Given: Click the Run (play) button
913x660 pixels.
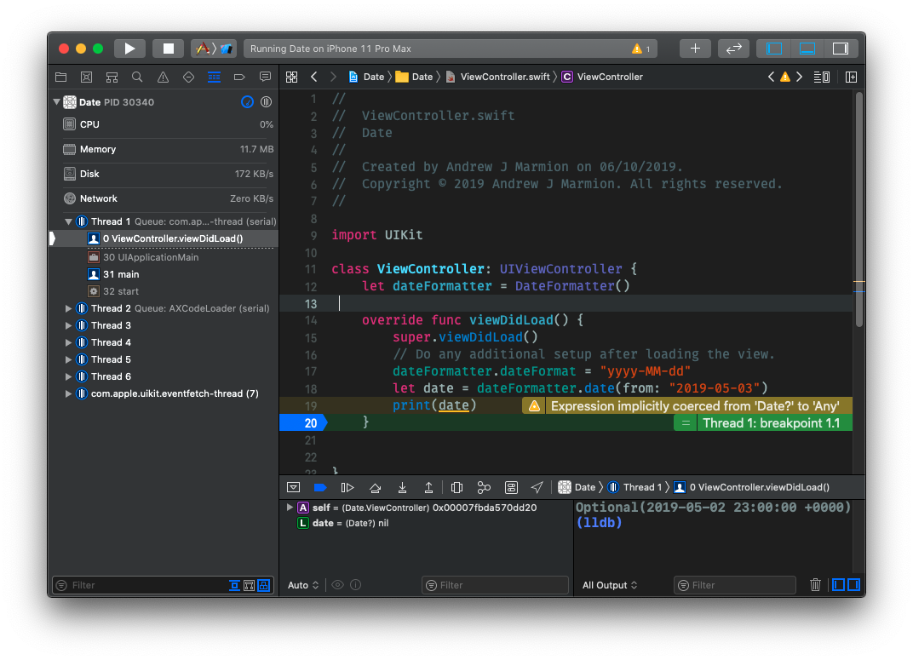Looking at the screenshot, I should coord(129,49).
